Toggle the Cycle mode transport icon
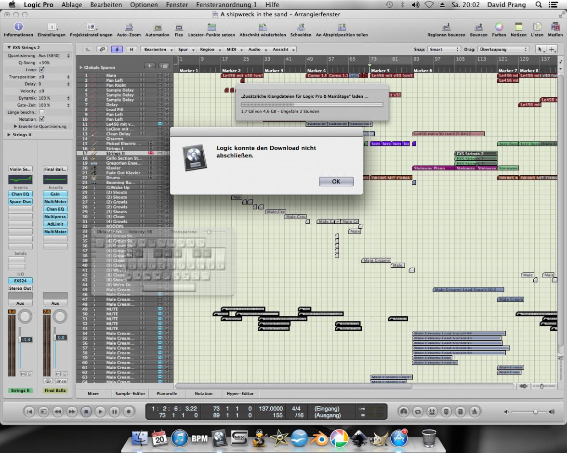 pos(418,412)
